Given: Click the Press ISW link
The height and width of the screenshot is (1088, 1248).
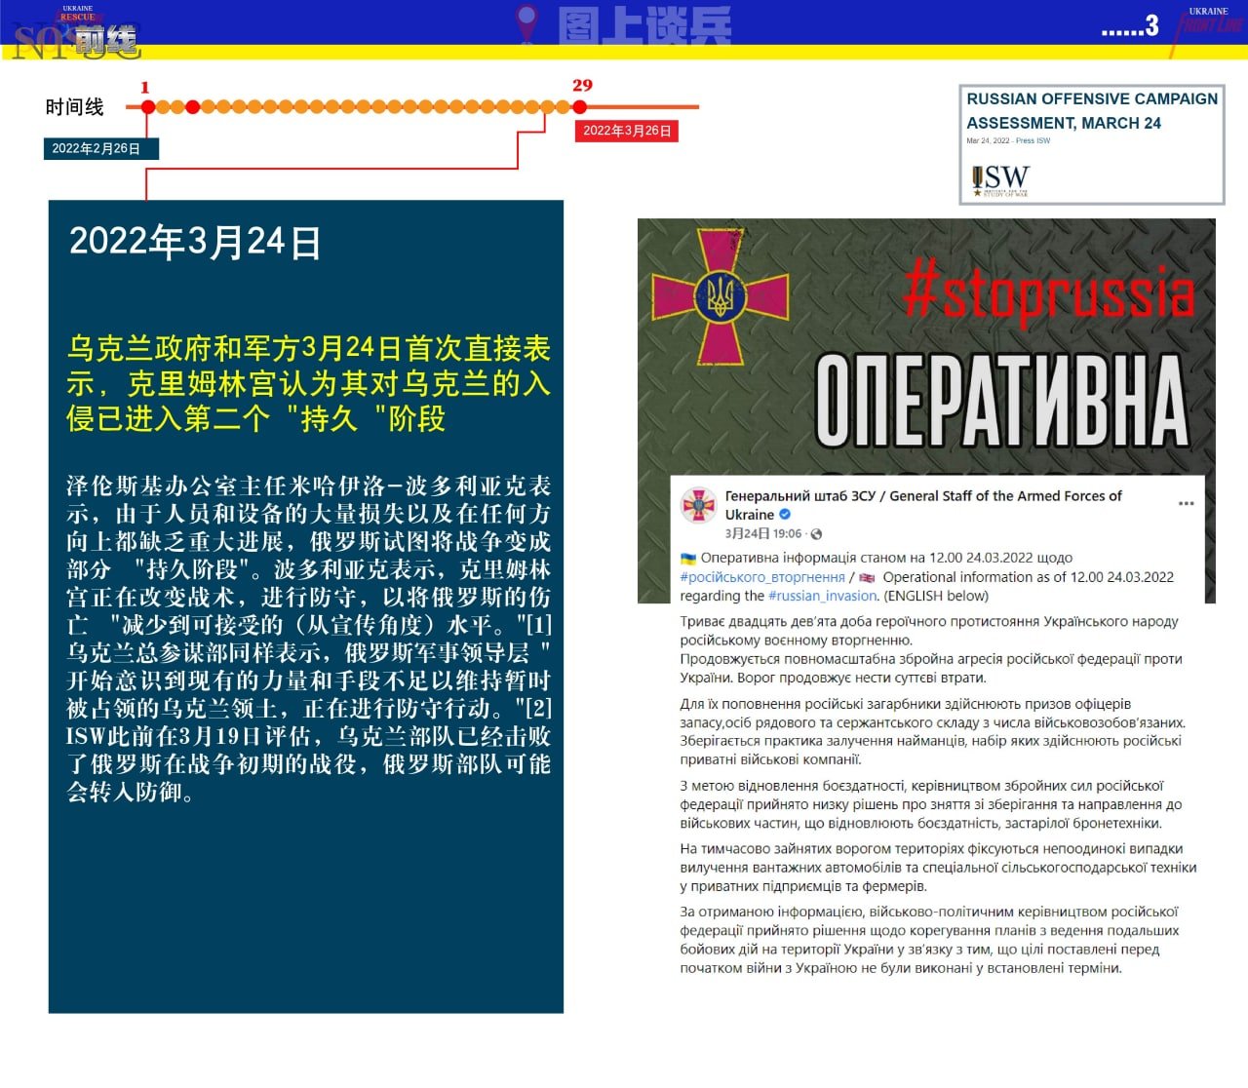Looking at the screenshot, I should point(1033,141).
